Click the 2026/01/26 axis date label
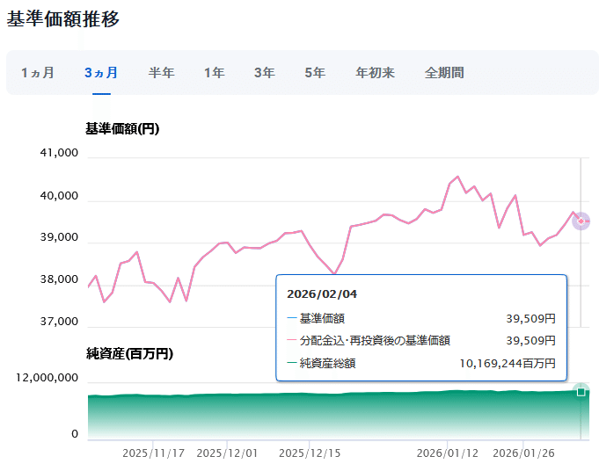This screenshot has height=471, width=599. click(523, 453)
